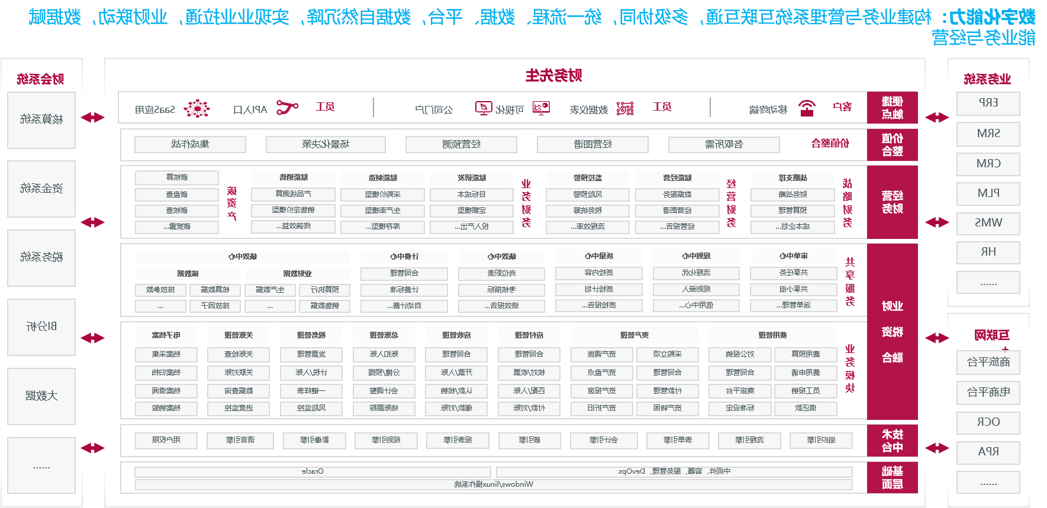Click 共享任务 under 审单中心
The height and width of the screenshot is (508, 1047).
click(x=794, y=273)
